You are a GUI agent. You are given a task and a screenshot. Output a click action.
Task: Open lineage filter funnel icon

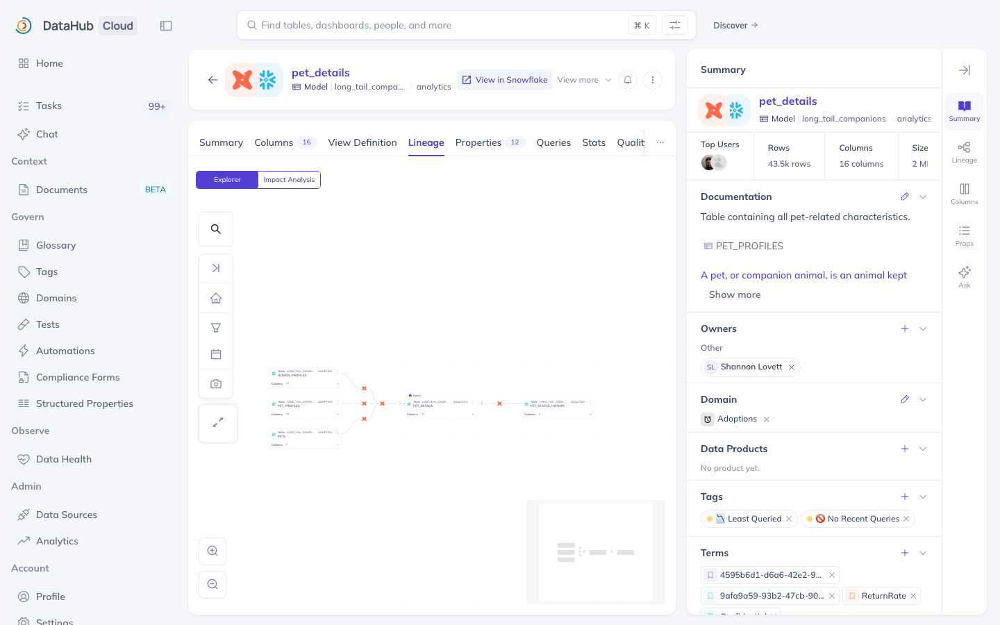click(x=216, y=327)
